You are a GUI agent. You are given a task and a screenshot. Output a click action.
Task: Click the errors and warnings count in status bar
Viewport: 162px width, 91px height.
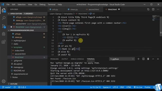tap(22, 87)
